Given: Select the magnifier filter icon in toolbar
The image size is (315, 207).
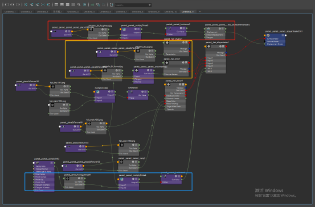Looking at the screenshot, I should (x=79, y=5).
